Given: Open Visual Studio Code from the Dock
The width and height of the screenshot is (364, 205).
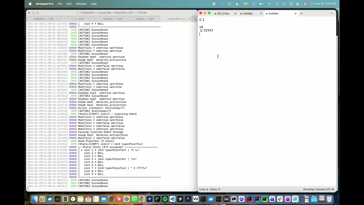Looking at the screenshot, I should click(x=172, y=199).
